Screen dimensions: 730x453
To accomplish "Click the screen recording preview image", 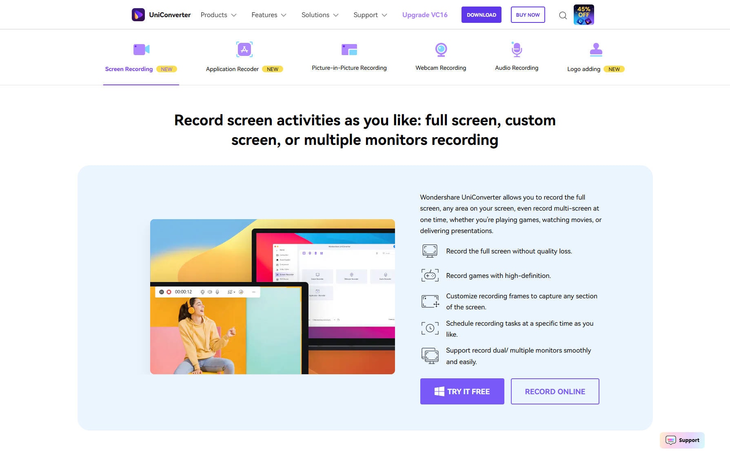I will 273,297.
